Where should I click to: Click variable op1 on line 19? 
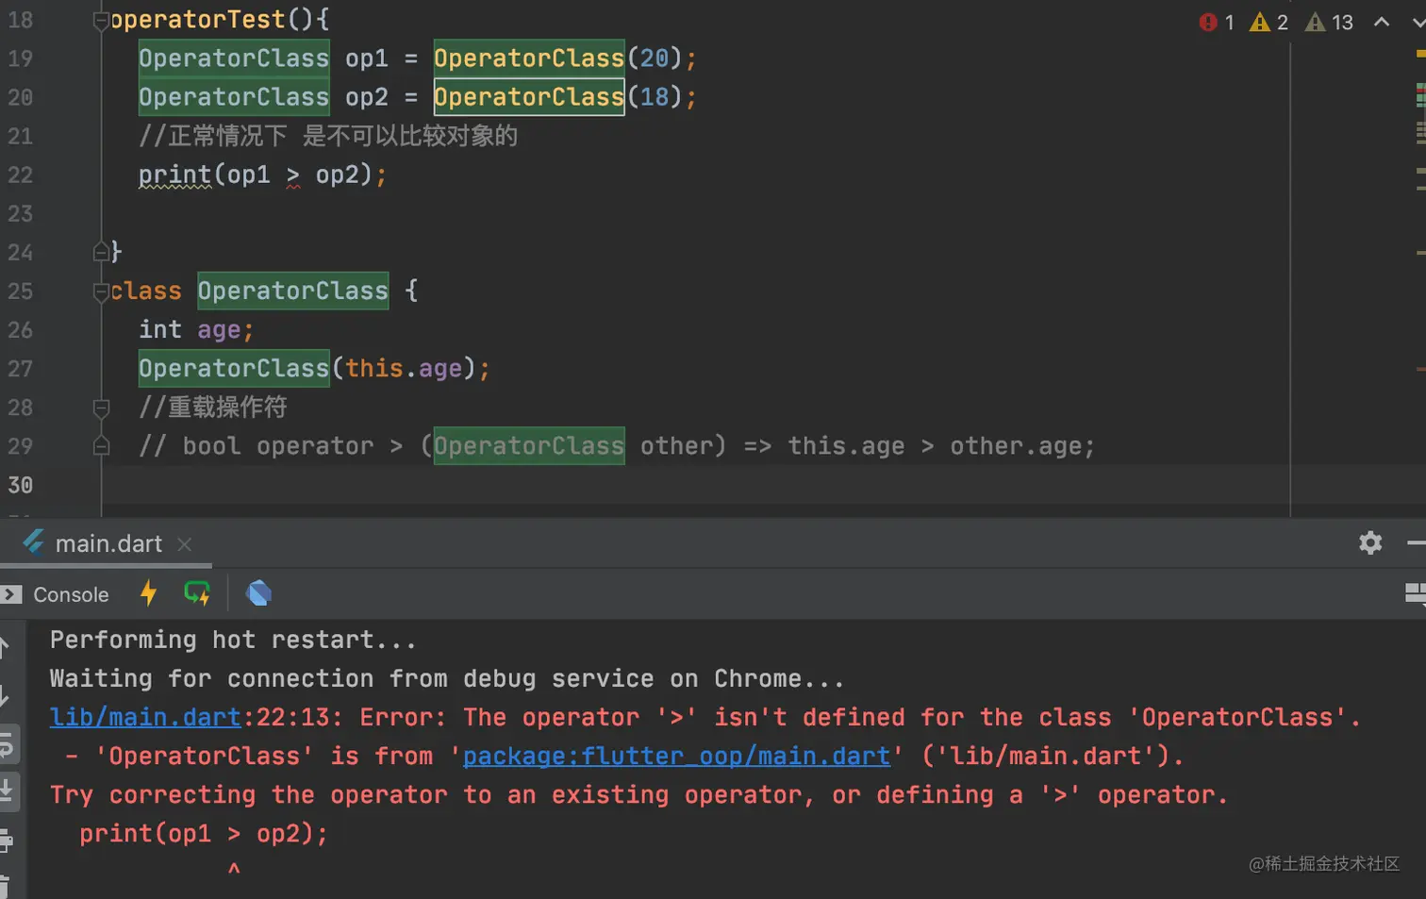click(366, 58)
